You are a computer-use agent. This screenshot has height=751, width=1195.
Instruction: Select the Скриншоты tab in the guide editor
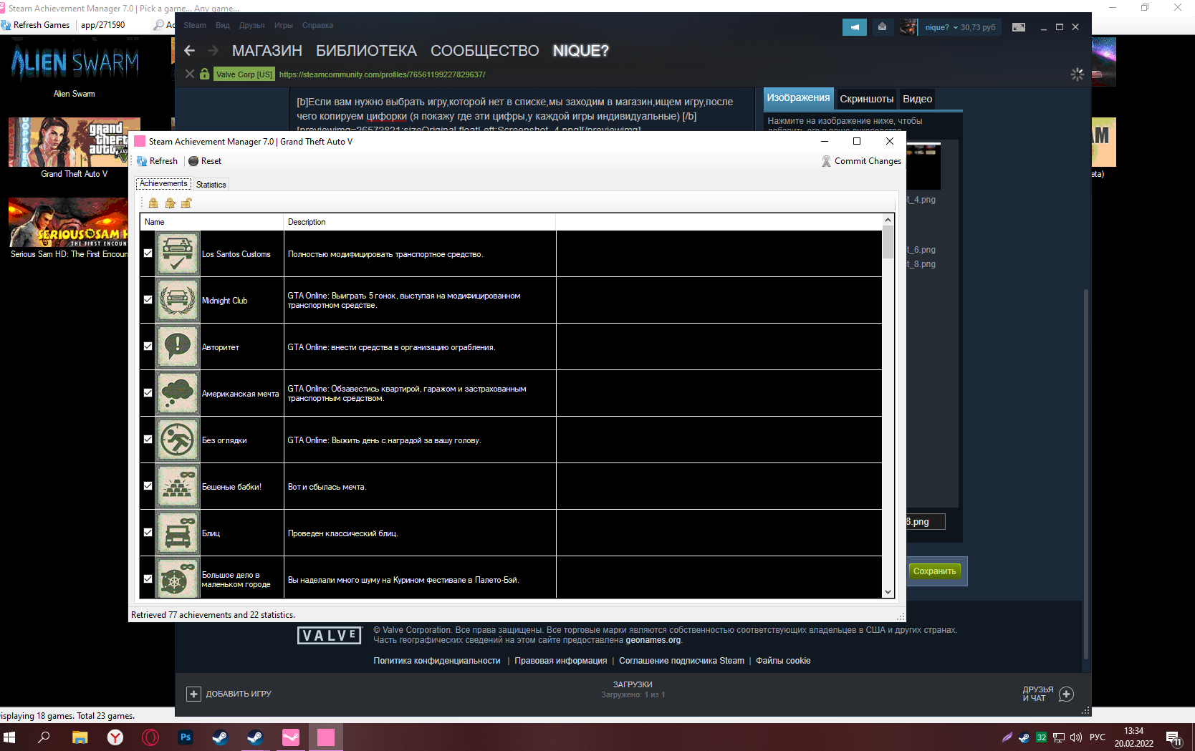[x=867, y=99]
